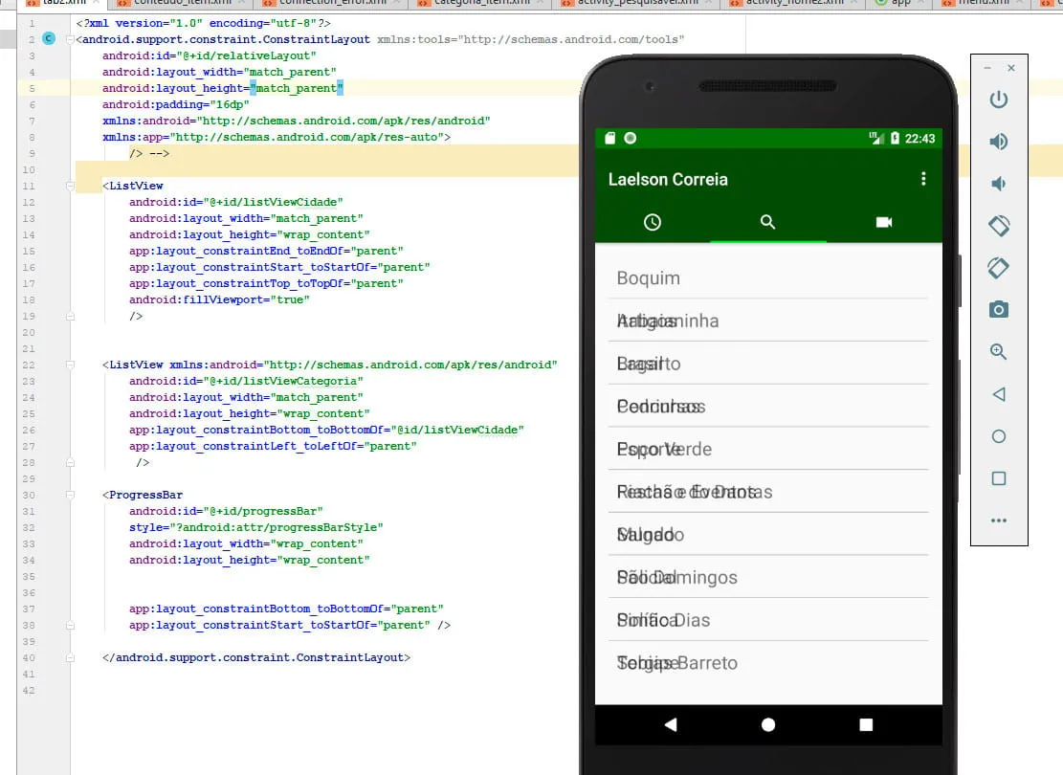Open emulator extended controls (three dots)

(998, 520)
